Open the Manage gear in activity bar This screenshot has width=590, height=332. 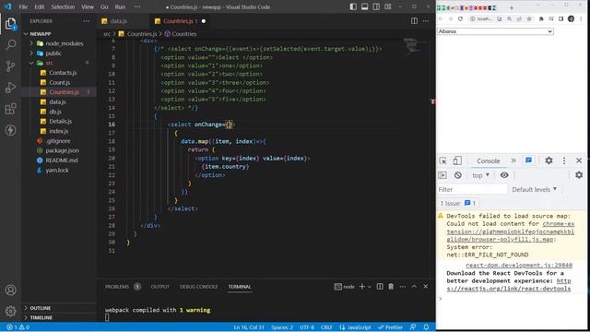pyautogui.click(x=10, y=311)
